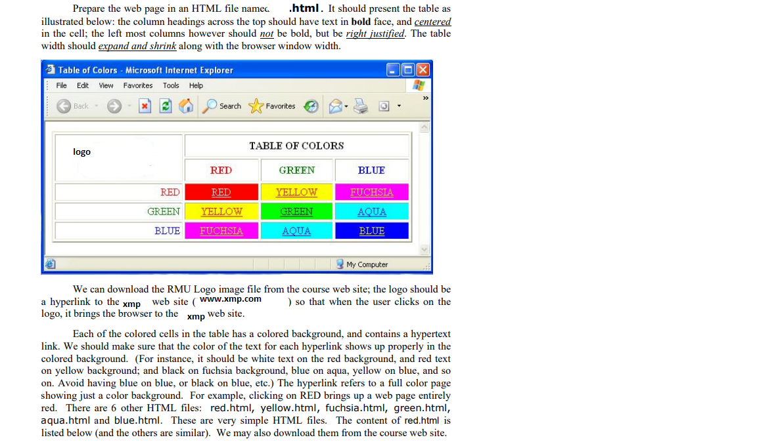Viewport: 757px width, 446px height.
Task: Click the Print icon
Action: point(360,106)
